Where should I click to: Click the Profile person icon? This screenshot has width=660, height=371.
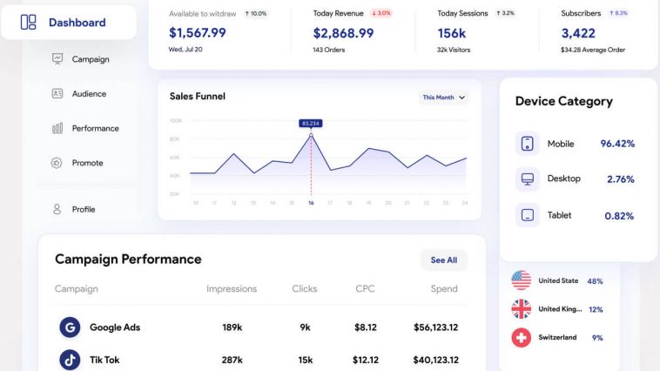[57, 209]
